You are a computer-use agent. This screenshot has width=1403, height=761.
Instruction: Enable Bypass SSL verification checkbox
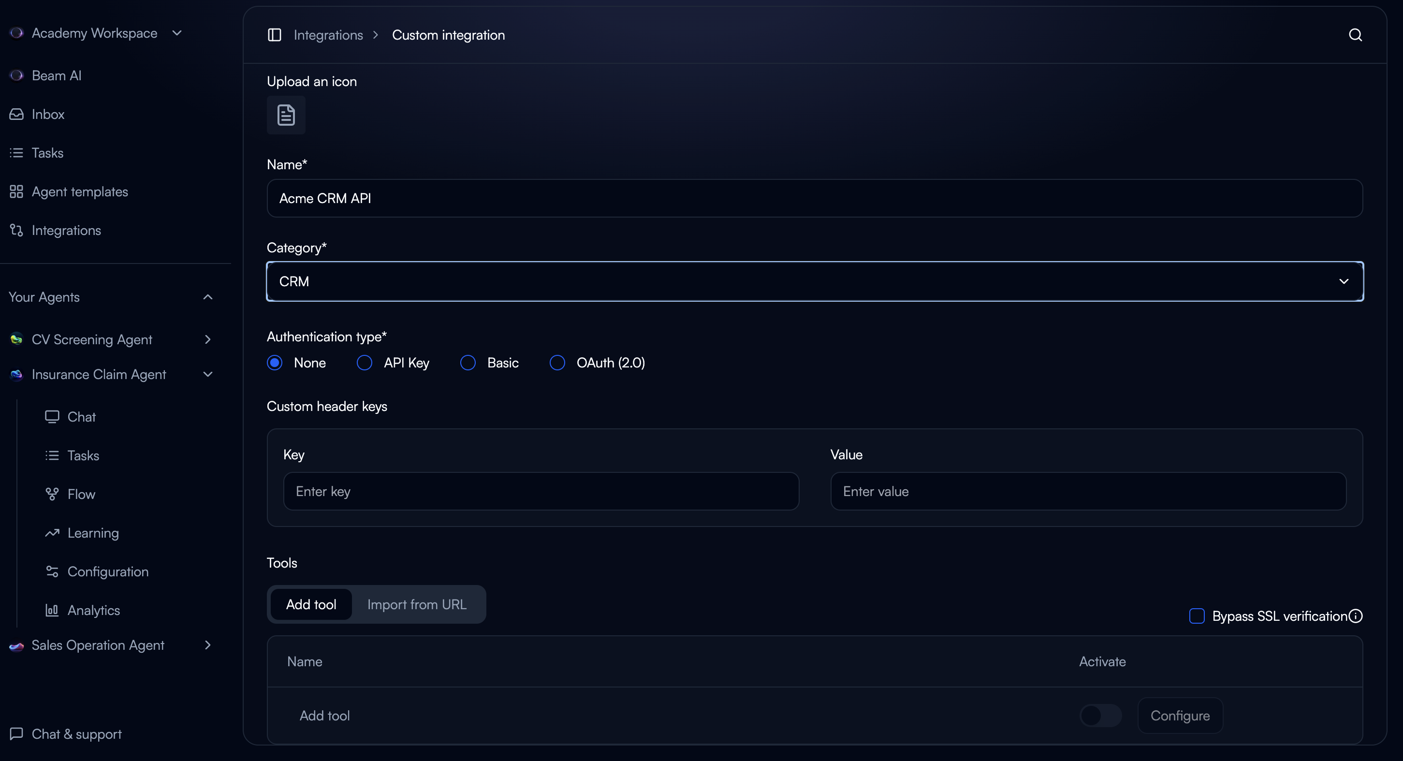(x=1197, y=616)
